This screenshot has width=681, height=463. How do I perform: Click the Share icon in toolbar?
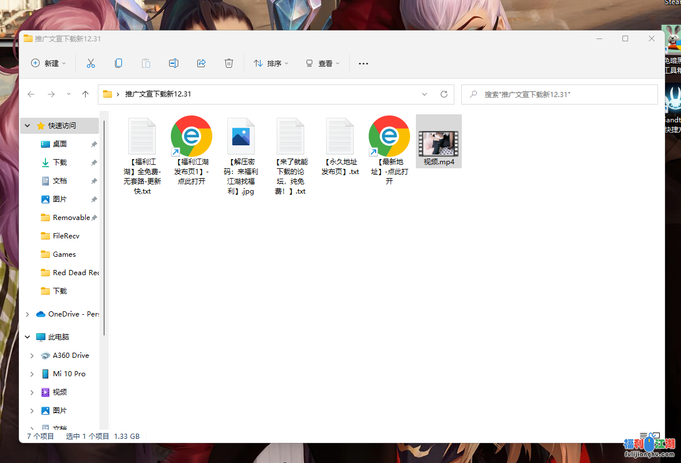point(201,63)
